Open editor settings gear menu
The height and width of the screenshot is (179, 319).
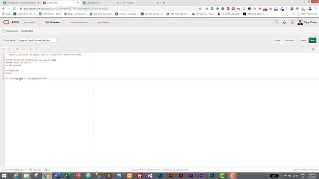click(314, 49)
